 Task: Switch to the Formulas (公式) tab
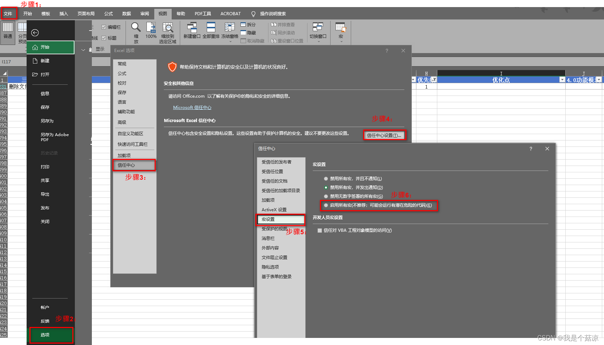coord(109,14)
